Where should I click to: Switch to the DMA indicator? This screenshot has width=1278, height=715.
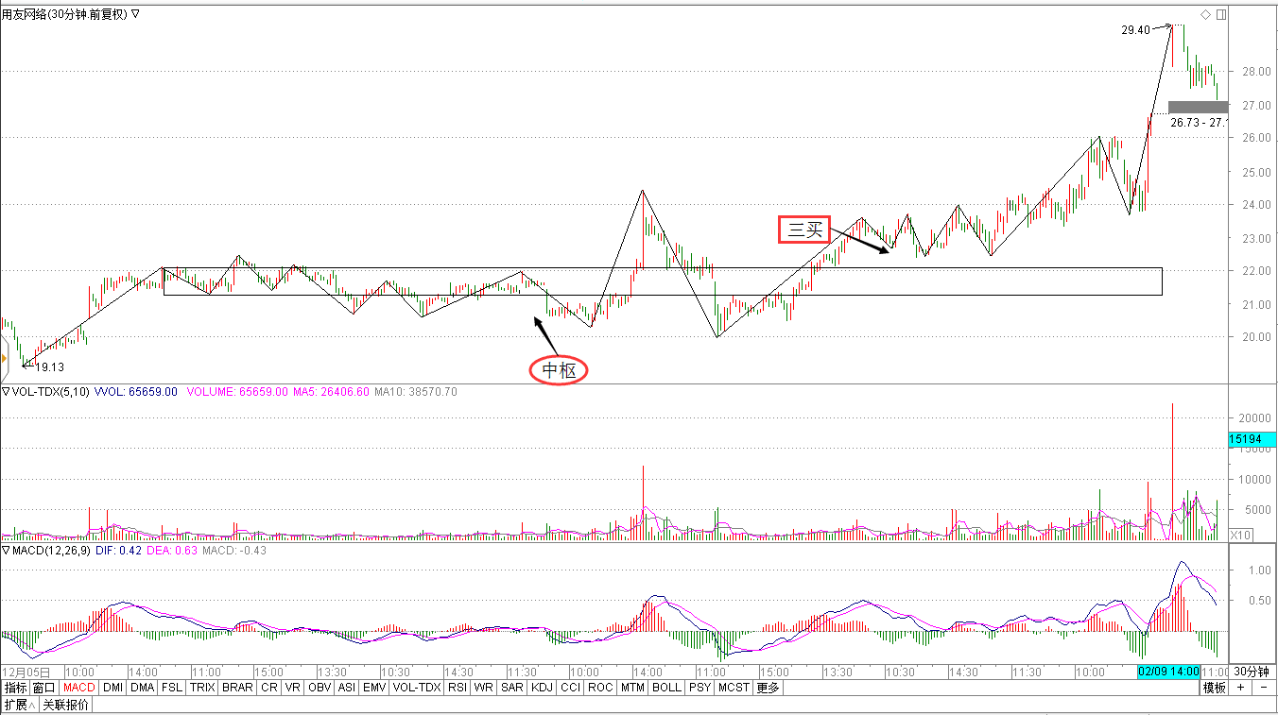pyautogui.click(x=142, y=688)
